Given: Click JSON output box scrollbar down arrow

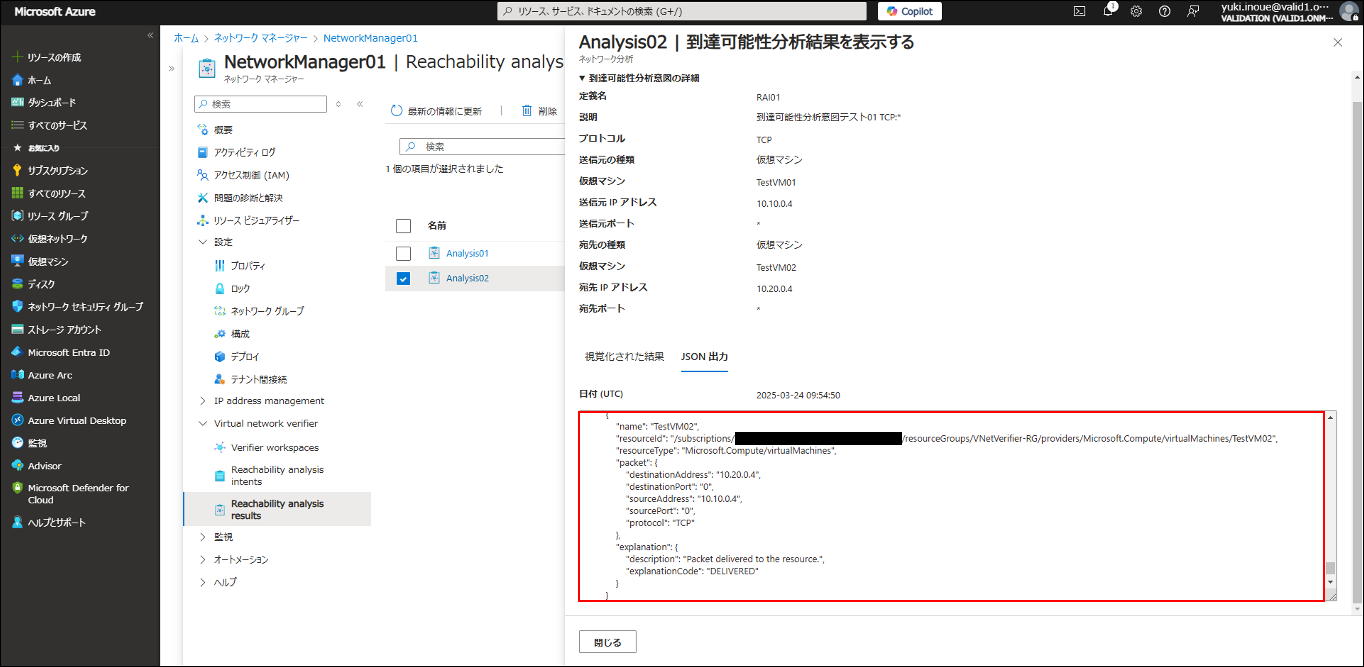Looking at the screenshot, I should pos(1330,582).
